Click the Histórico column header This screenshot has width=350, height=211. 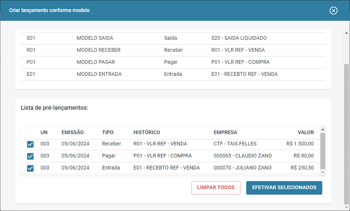[x=147, y=132]
